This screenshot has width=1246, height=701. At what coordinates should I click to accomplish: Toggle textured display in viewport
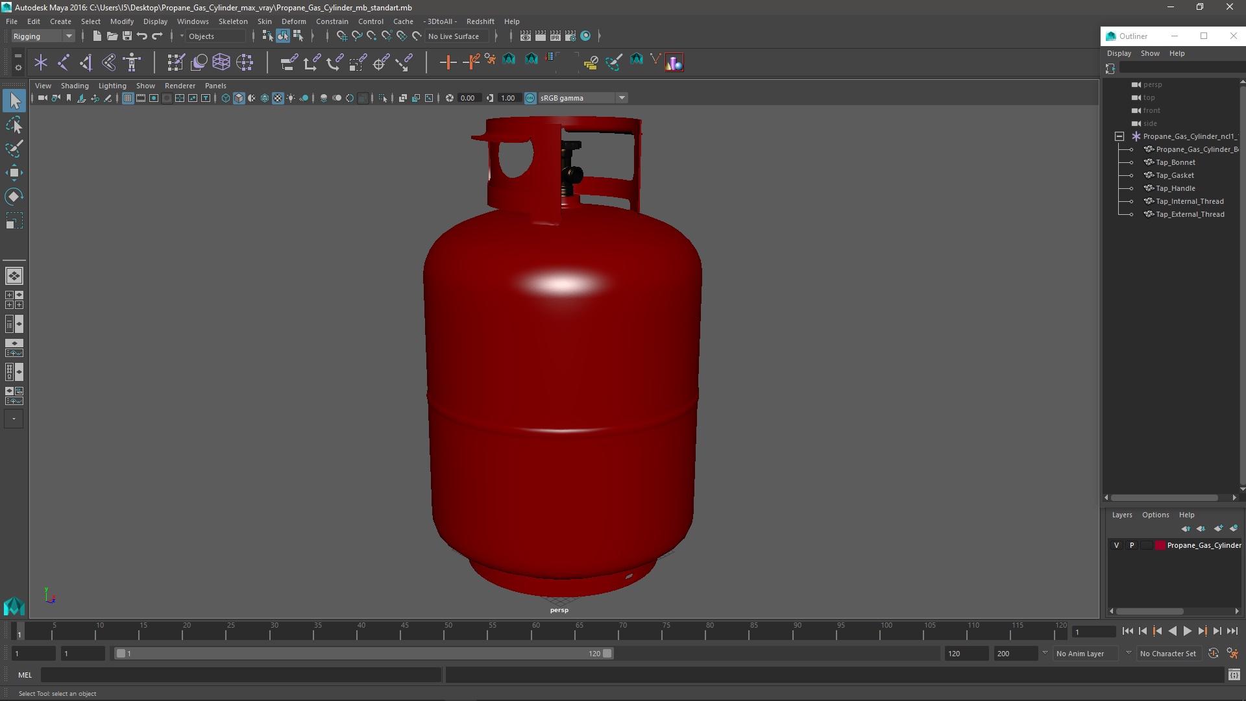[x=278, y=98]
